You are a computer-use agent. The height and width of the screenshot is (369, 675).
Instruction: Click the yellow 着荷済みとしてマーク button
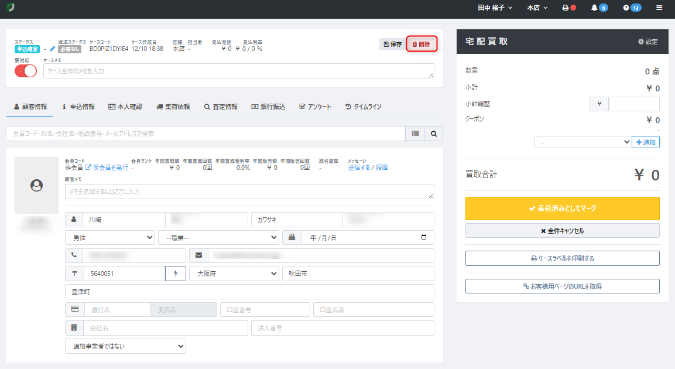click(562, 209)
